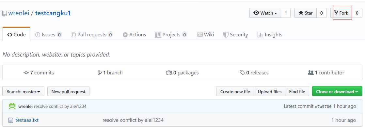
Task: Open the Pull requests tab
Action: (92, 35)
